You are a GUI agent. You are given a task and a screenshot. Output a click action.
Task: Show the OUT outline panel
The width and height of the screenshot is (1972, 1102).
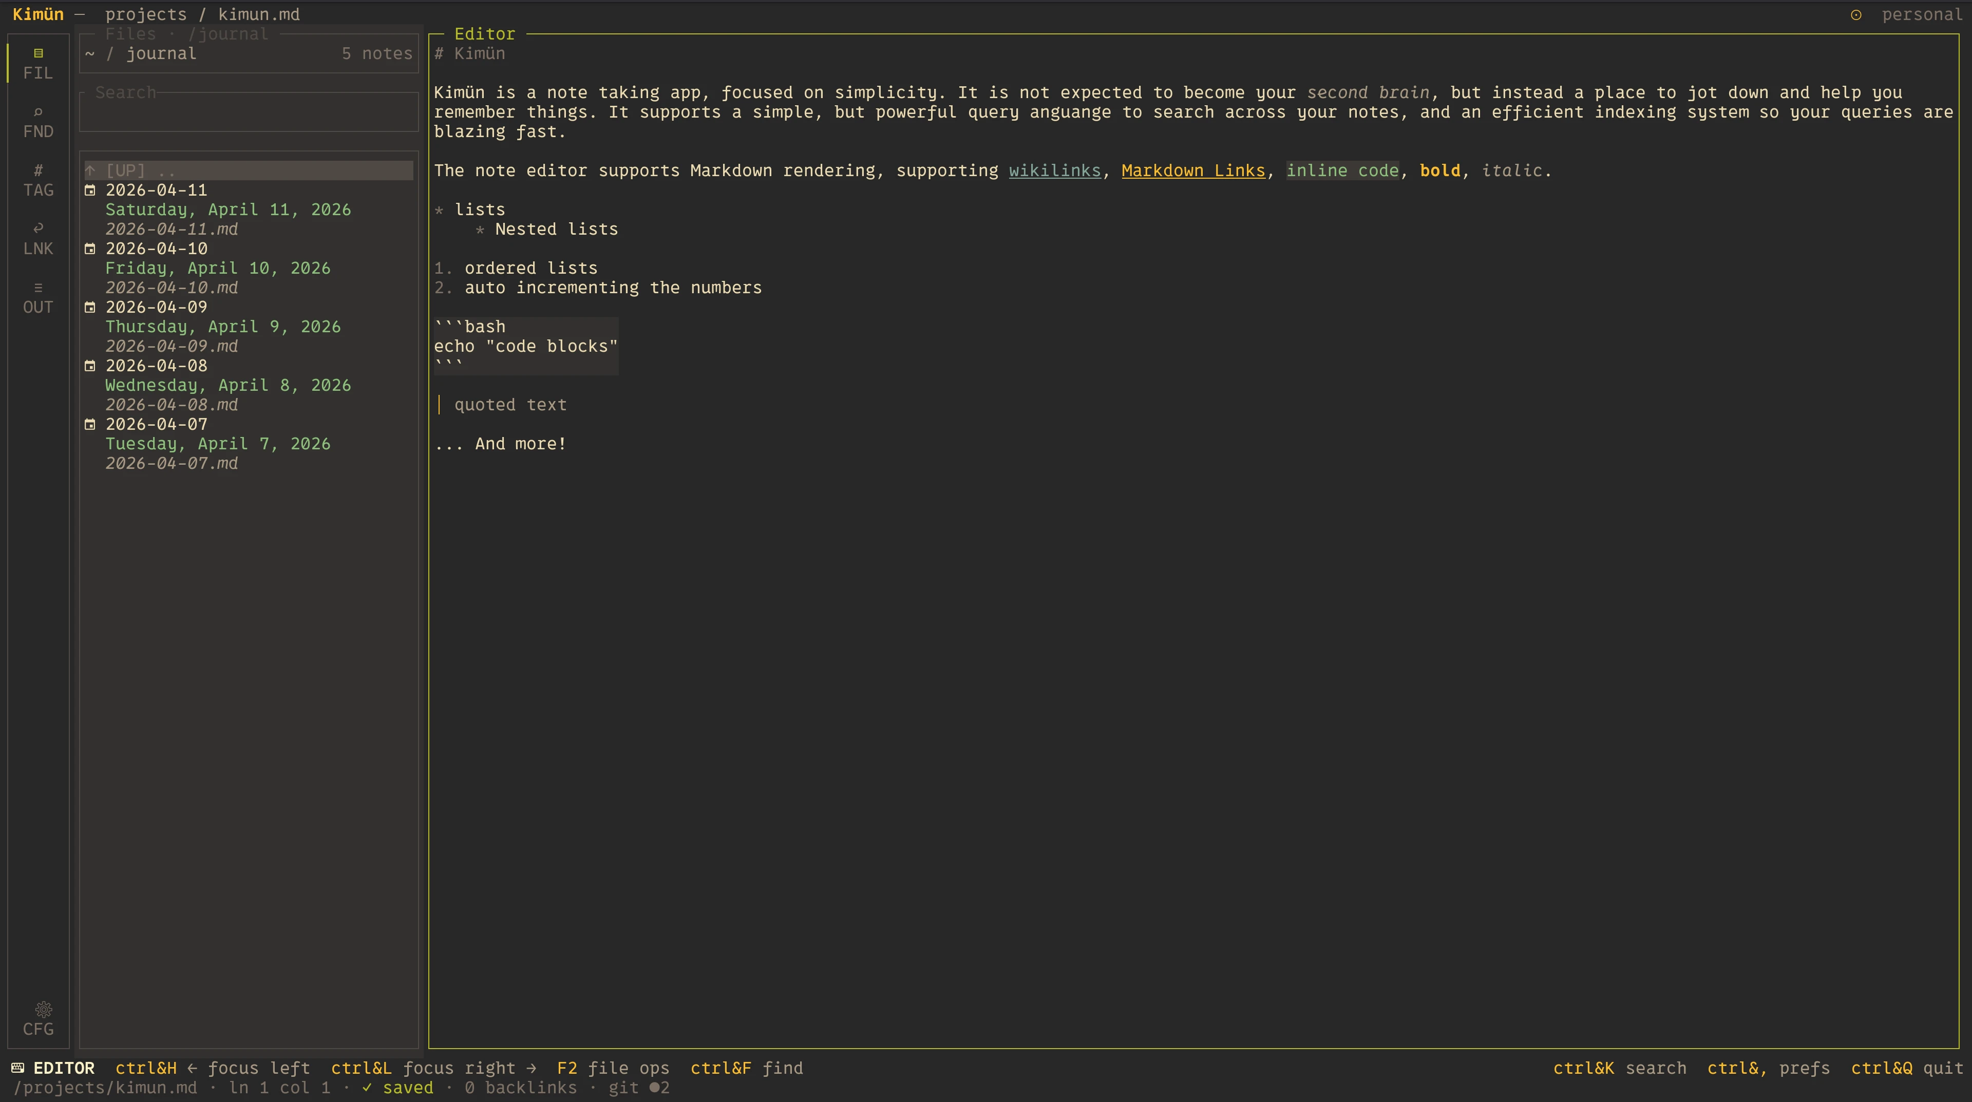39,298
